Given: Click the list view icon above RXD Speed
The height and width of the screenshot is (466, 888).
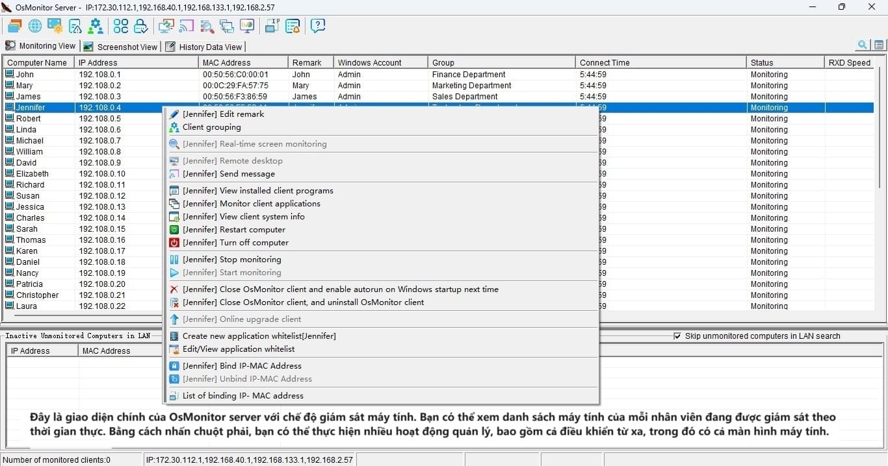Looking at the screenshot, I should [879, 45].
